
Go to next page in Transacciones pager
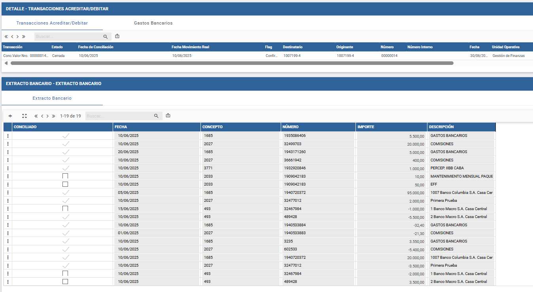pyautogui.click(x=18, y=36)
